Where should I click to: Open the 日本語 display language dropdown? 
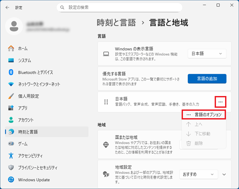point(207,53)
